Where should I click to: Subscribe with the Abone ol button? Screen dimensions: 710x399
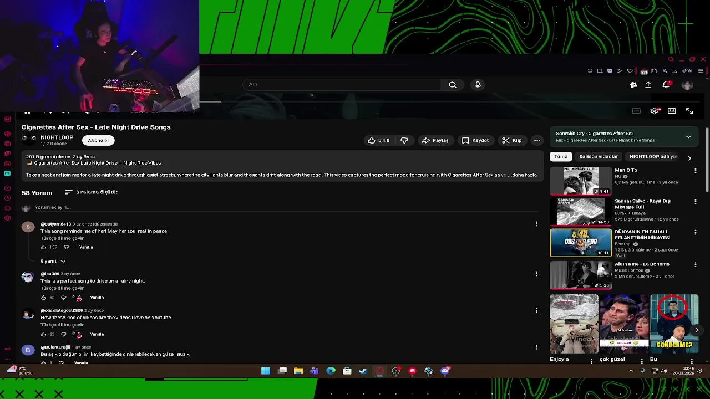98,140
